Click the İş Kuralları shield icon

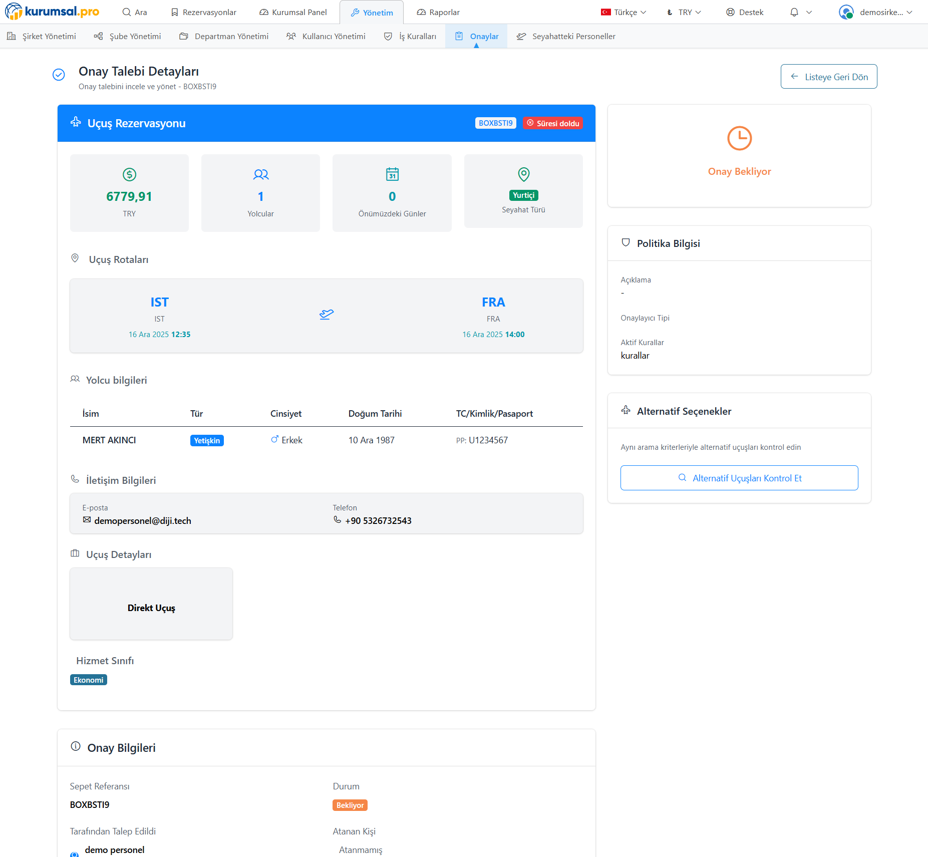(x=388, y=36)
